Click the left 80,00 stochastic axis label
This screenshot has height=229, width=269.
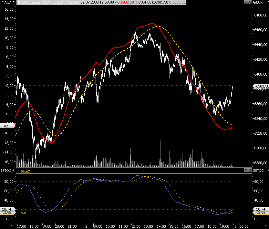[9, 182]
